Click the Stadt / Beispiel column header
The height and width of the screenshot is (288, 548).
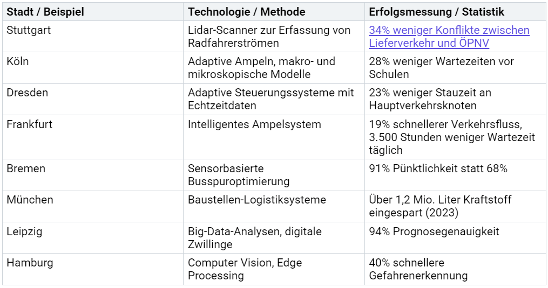(x=45, y=12)
